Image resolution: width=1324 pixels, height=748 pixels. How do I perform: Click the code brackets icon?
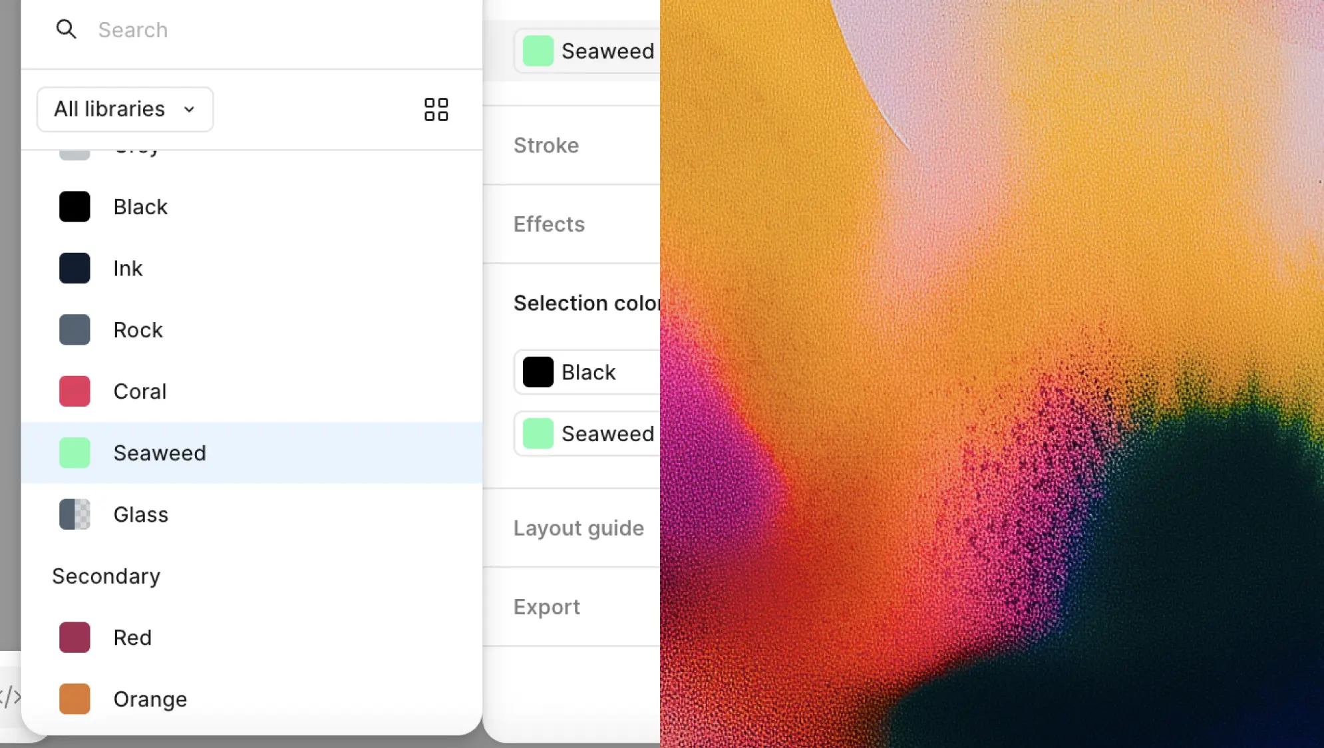click(10, 697)
